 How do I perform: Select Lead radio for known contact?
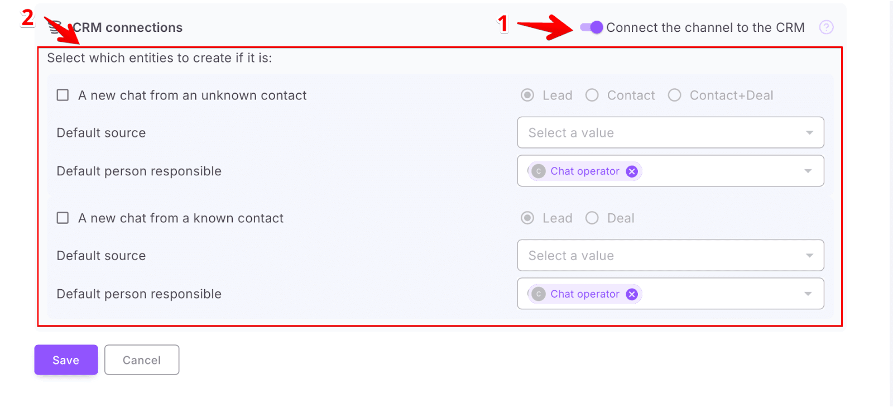tap(527, 218)
